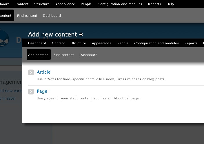Click the arrow icon next to Page
Viewport: 204px width, 144px height.
pos(31,92)
